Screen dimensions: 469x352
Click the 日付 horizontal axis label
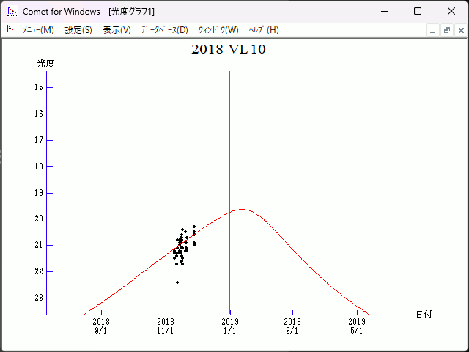pos(424,315)
